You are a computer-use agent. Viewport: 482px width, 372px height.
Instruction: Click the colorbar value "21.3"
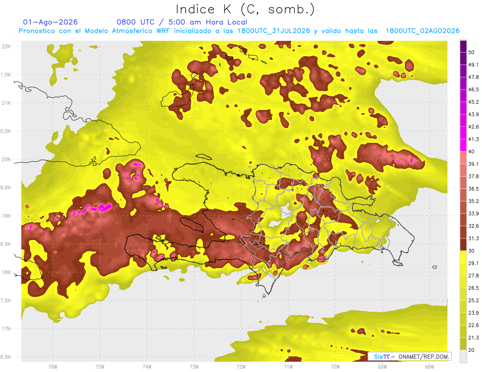coord(473,337)
